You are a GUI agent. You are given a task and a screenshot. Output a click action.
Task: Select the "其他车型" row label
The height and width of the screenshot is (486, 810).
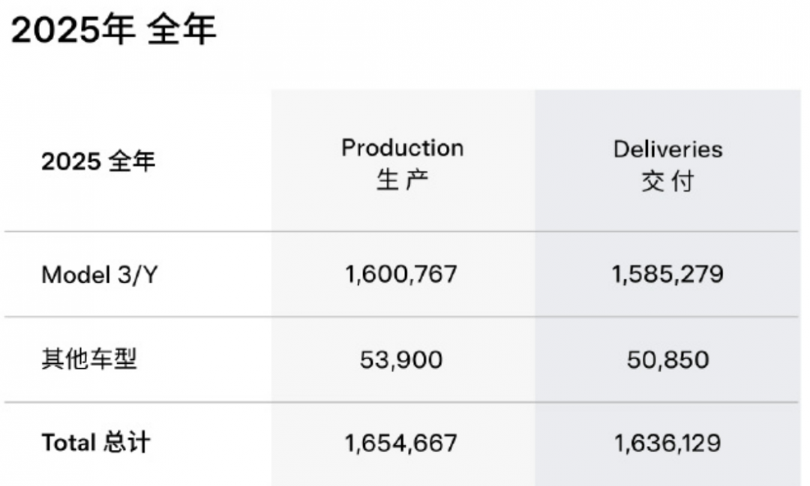(x=88, y=360)
